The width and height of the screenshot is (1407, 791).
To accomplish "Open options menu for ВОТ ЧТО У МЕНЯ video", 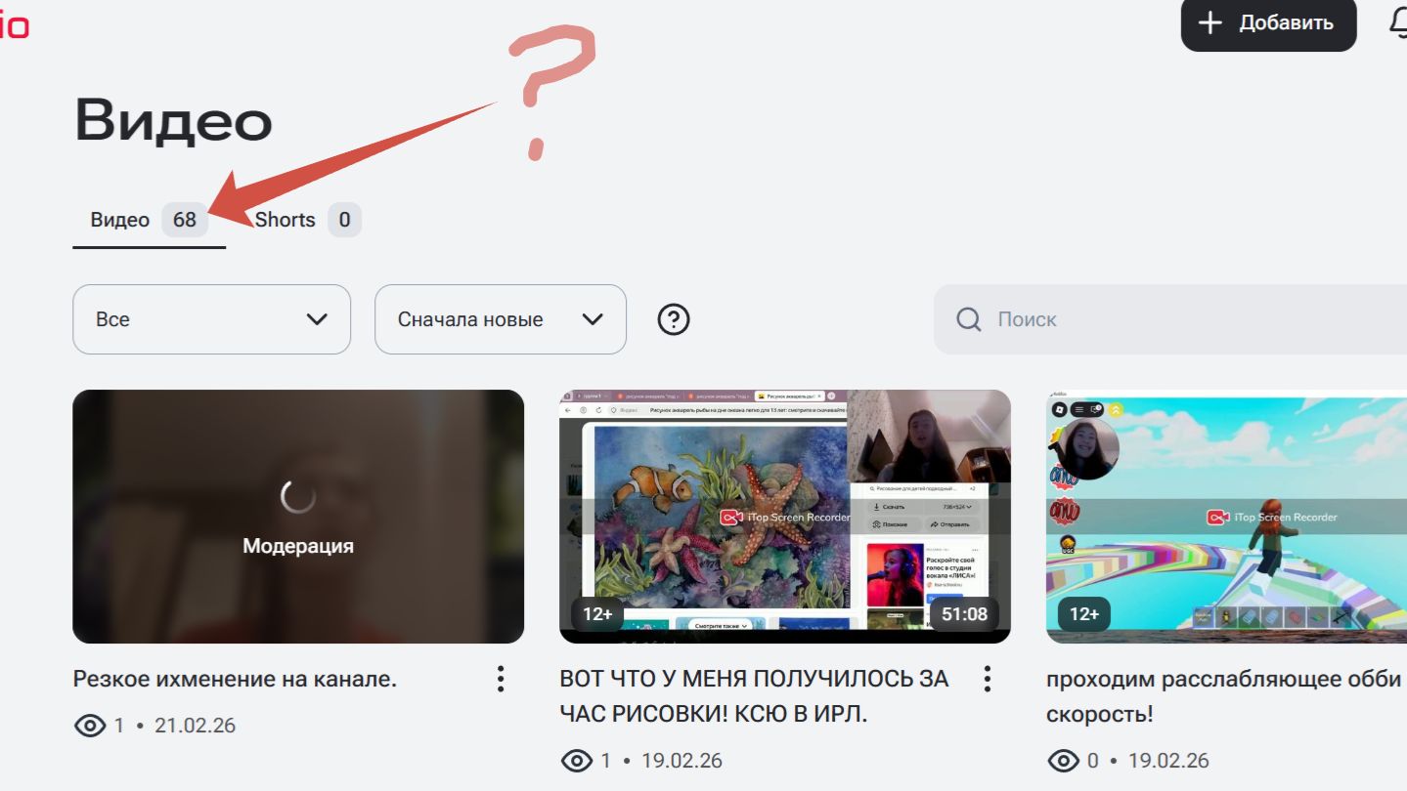I will [x=988, y=679].
